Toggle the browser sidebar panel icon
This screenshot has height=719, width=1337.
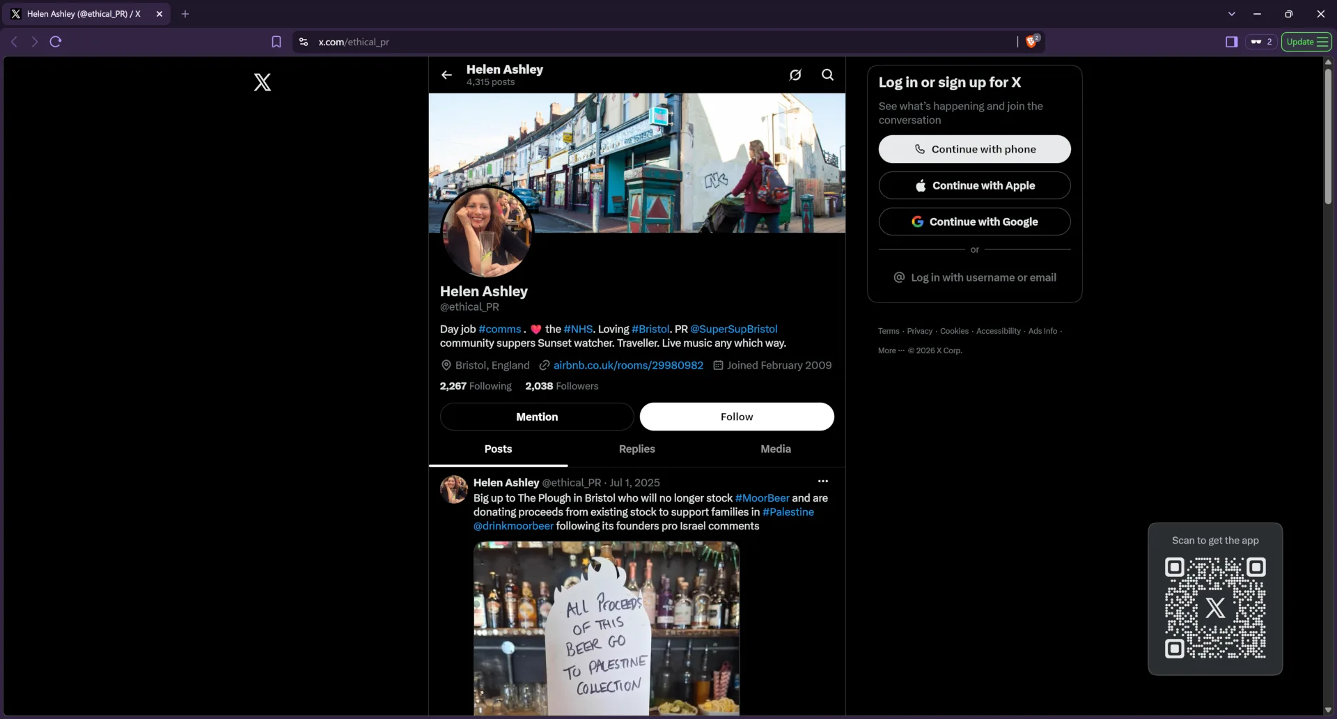point(1231,42)
